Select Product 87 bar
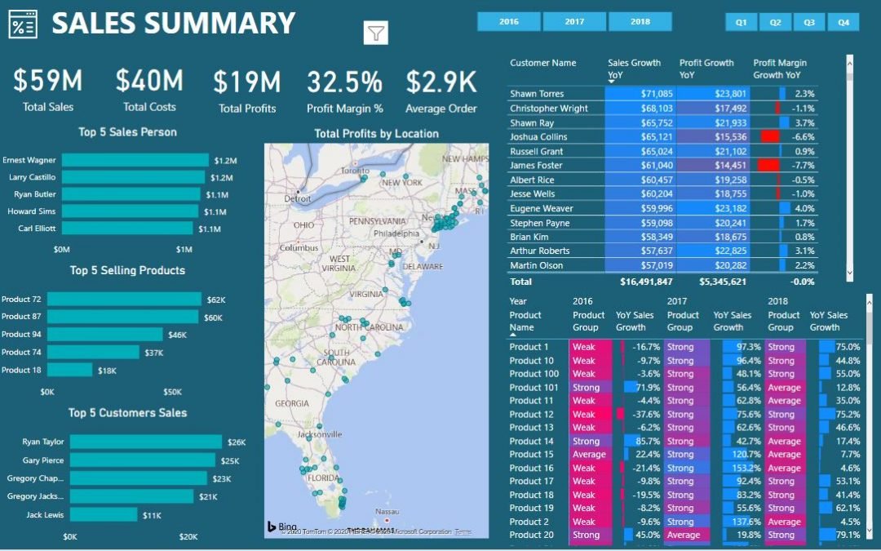Image resolution: width=881 pixels, height=551 pixels. 122,317
